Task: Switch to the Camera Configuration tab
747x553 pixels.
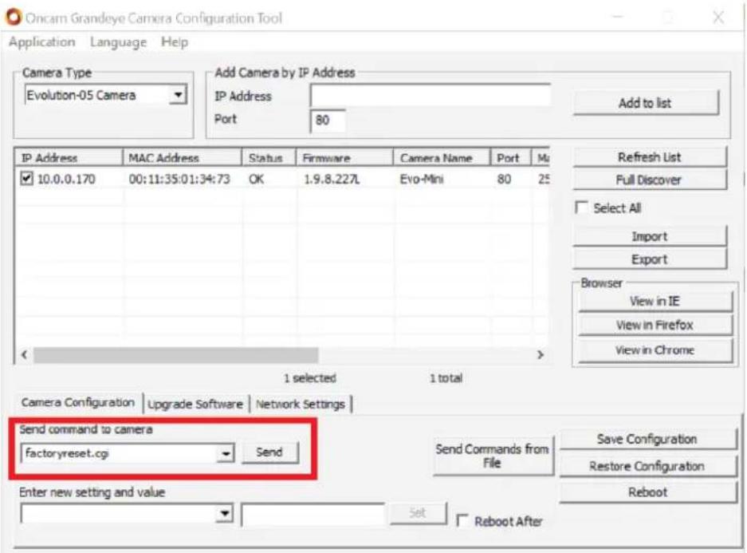Action: 78,402
